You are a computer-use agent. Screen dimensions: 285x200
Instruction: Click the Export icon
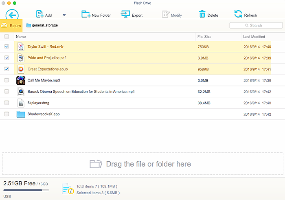[125, 14]
